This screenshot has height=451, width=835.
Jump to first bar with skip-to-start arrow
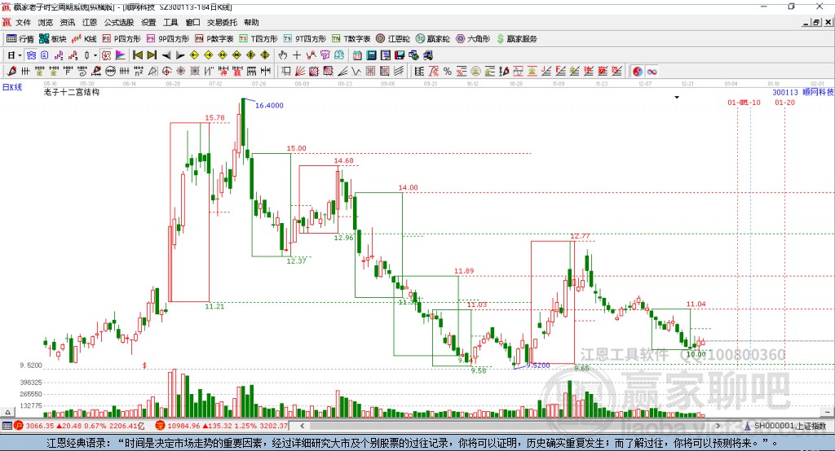[x=137, y=55]
